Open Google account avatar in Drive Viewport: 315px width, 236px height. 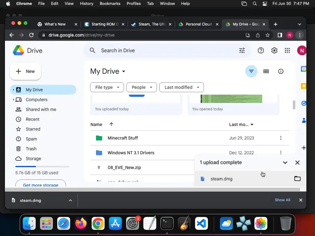point(302,50)
